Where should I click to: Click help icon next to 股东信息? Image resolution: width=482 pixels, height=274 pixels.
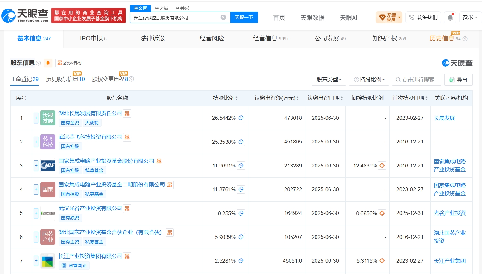pyautogui.click(x=38, y=63)
